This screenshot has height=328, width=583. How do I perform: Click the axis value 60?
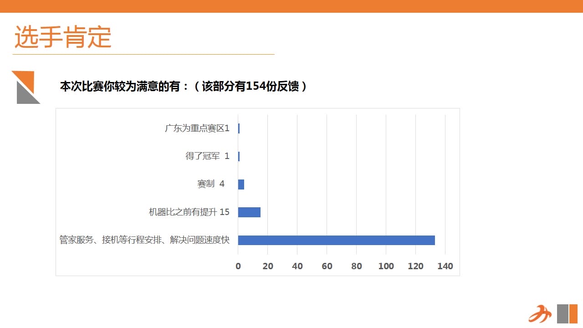(327, 266)
